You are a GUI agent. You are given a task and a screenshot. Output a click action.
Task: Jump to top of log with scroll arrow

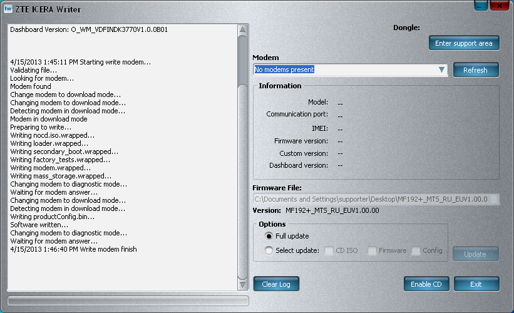coord(242,29)
